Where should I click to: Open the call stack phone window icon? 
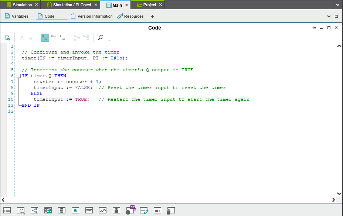[144, 210]
